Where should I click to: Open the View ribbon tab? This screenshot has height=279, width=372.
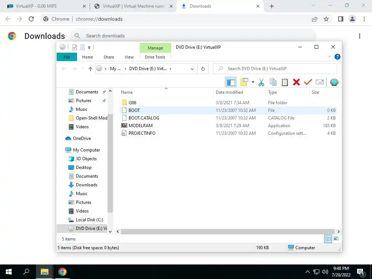129,57
